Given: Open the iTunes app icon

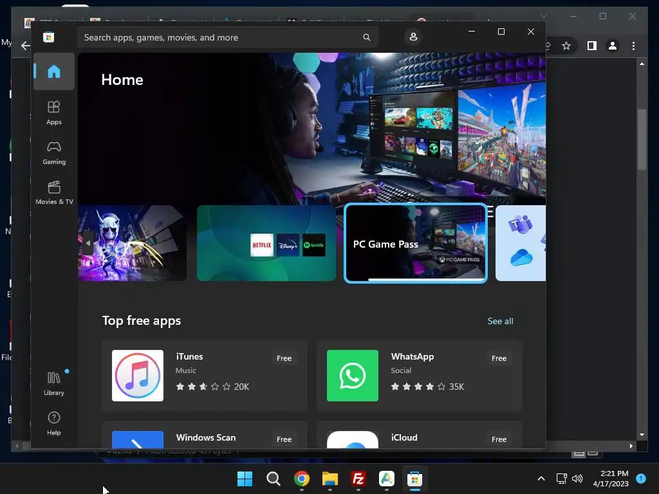Looking at the screenshot, I should click(x=138, y=376).
